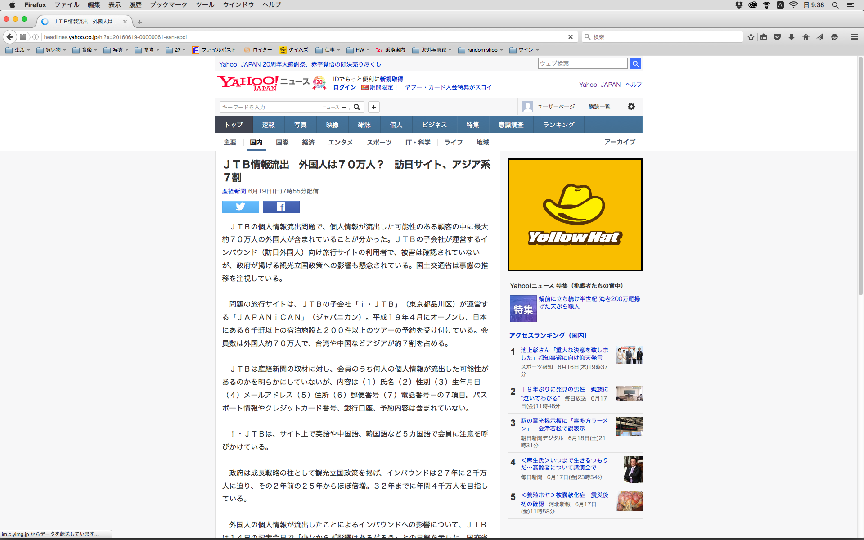The image size is (864, 540).
Task: Switch to ランキング navigation tab
Action: [x=558, y=125]
